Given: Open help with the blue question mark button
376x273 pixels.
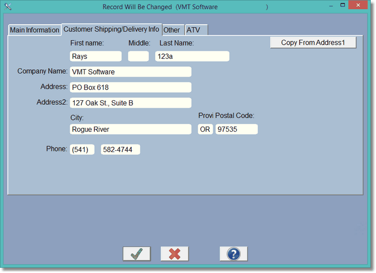Looking at the screenshot, I should [233, 254].
